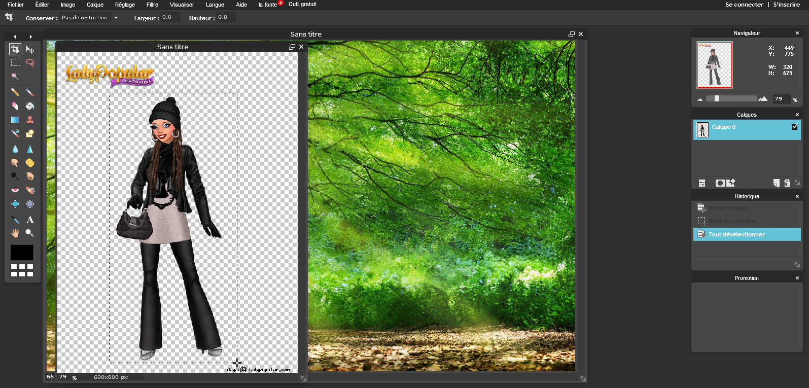Open the Fichier menu
809x388 pixels.
coord(16,5)
